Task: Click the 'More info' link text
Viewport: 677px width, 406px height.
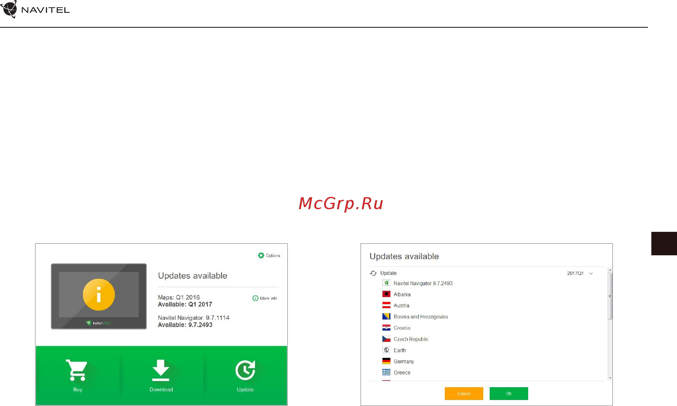Action: pos(269,298)
